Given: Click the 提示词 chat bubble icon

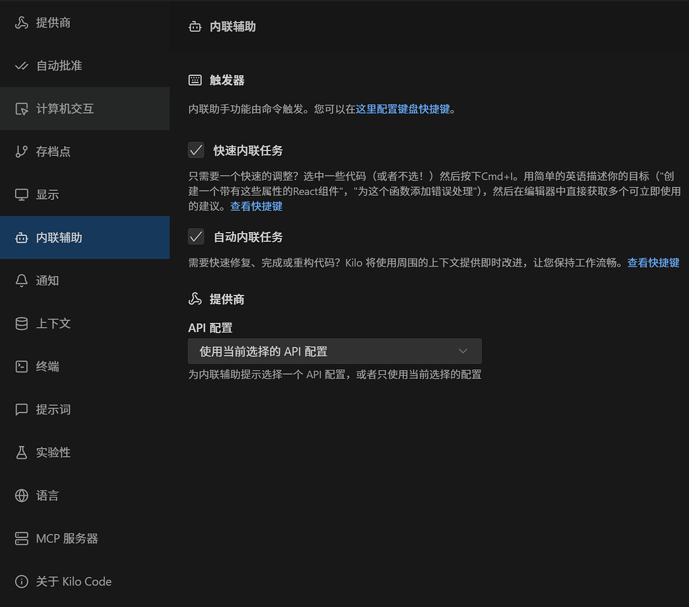Looking at the screenshot, I should [21, 410].
